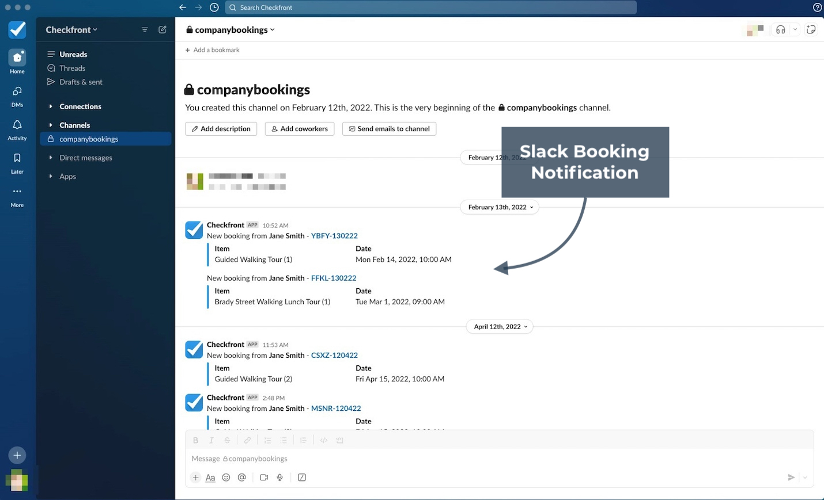Open booking link FFKL-130222
The width and height of the screenshot is (824, 500).
coord(334,278)
